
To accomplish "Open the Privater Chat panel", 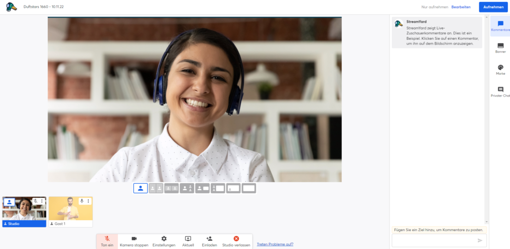I will 500,92.
